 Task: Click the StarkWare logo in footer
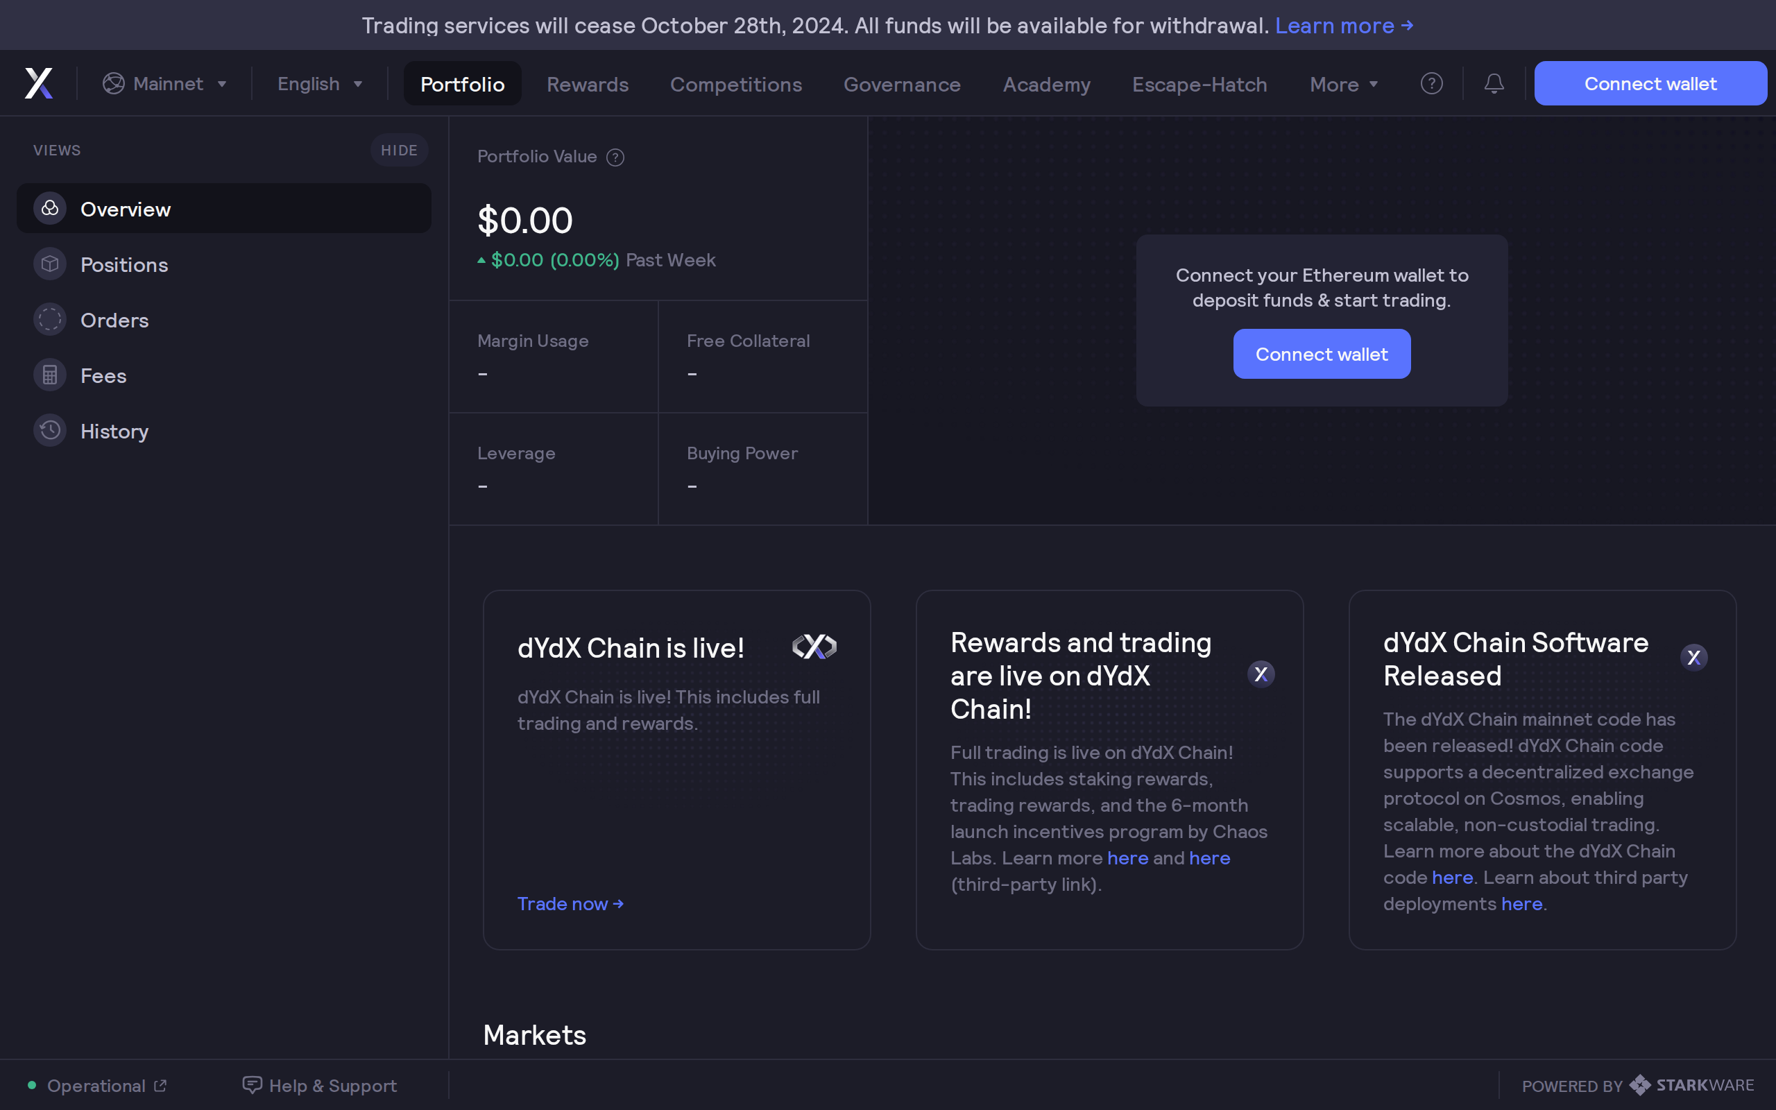(x=1691, y=1085)
